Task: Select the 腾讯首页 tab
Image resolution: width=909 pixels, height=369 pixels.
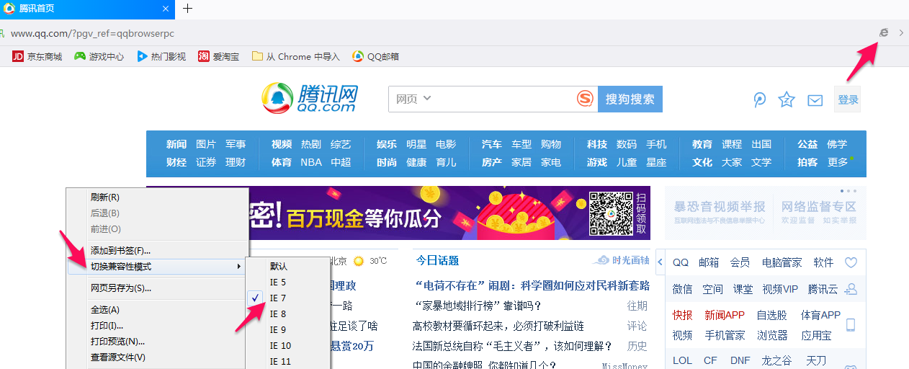Action: 87,9
